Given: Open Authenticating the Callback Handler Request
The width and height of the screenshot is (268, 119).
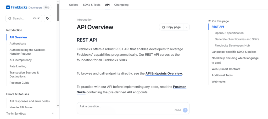Looking at the screenshot, I should (27, 52).
